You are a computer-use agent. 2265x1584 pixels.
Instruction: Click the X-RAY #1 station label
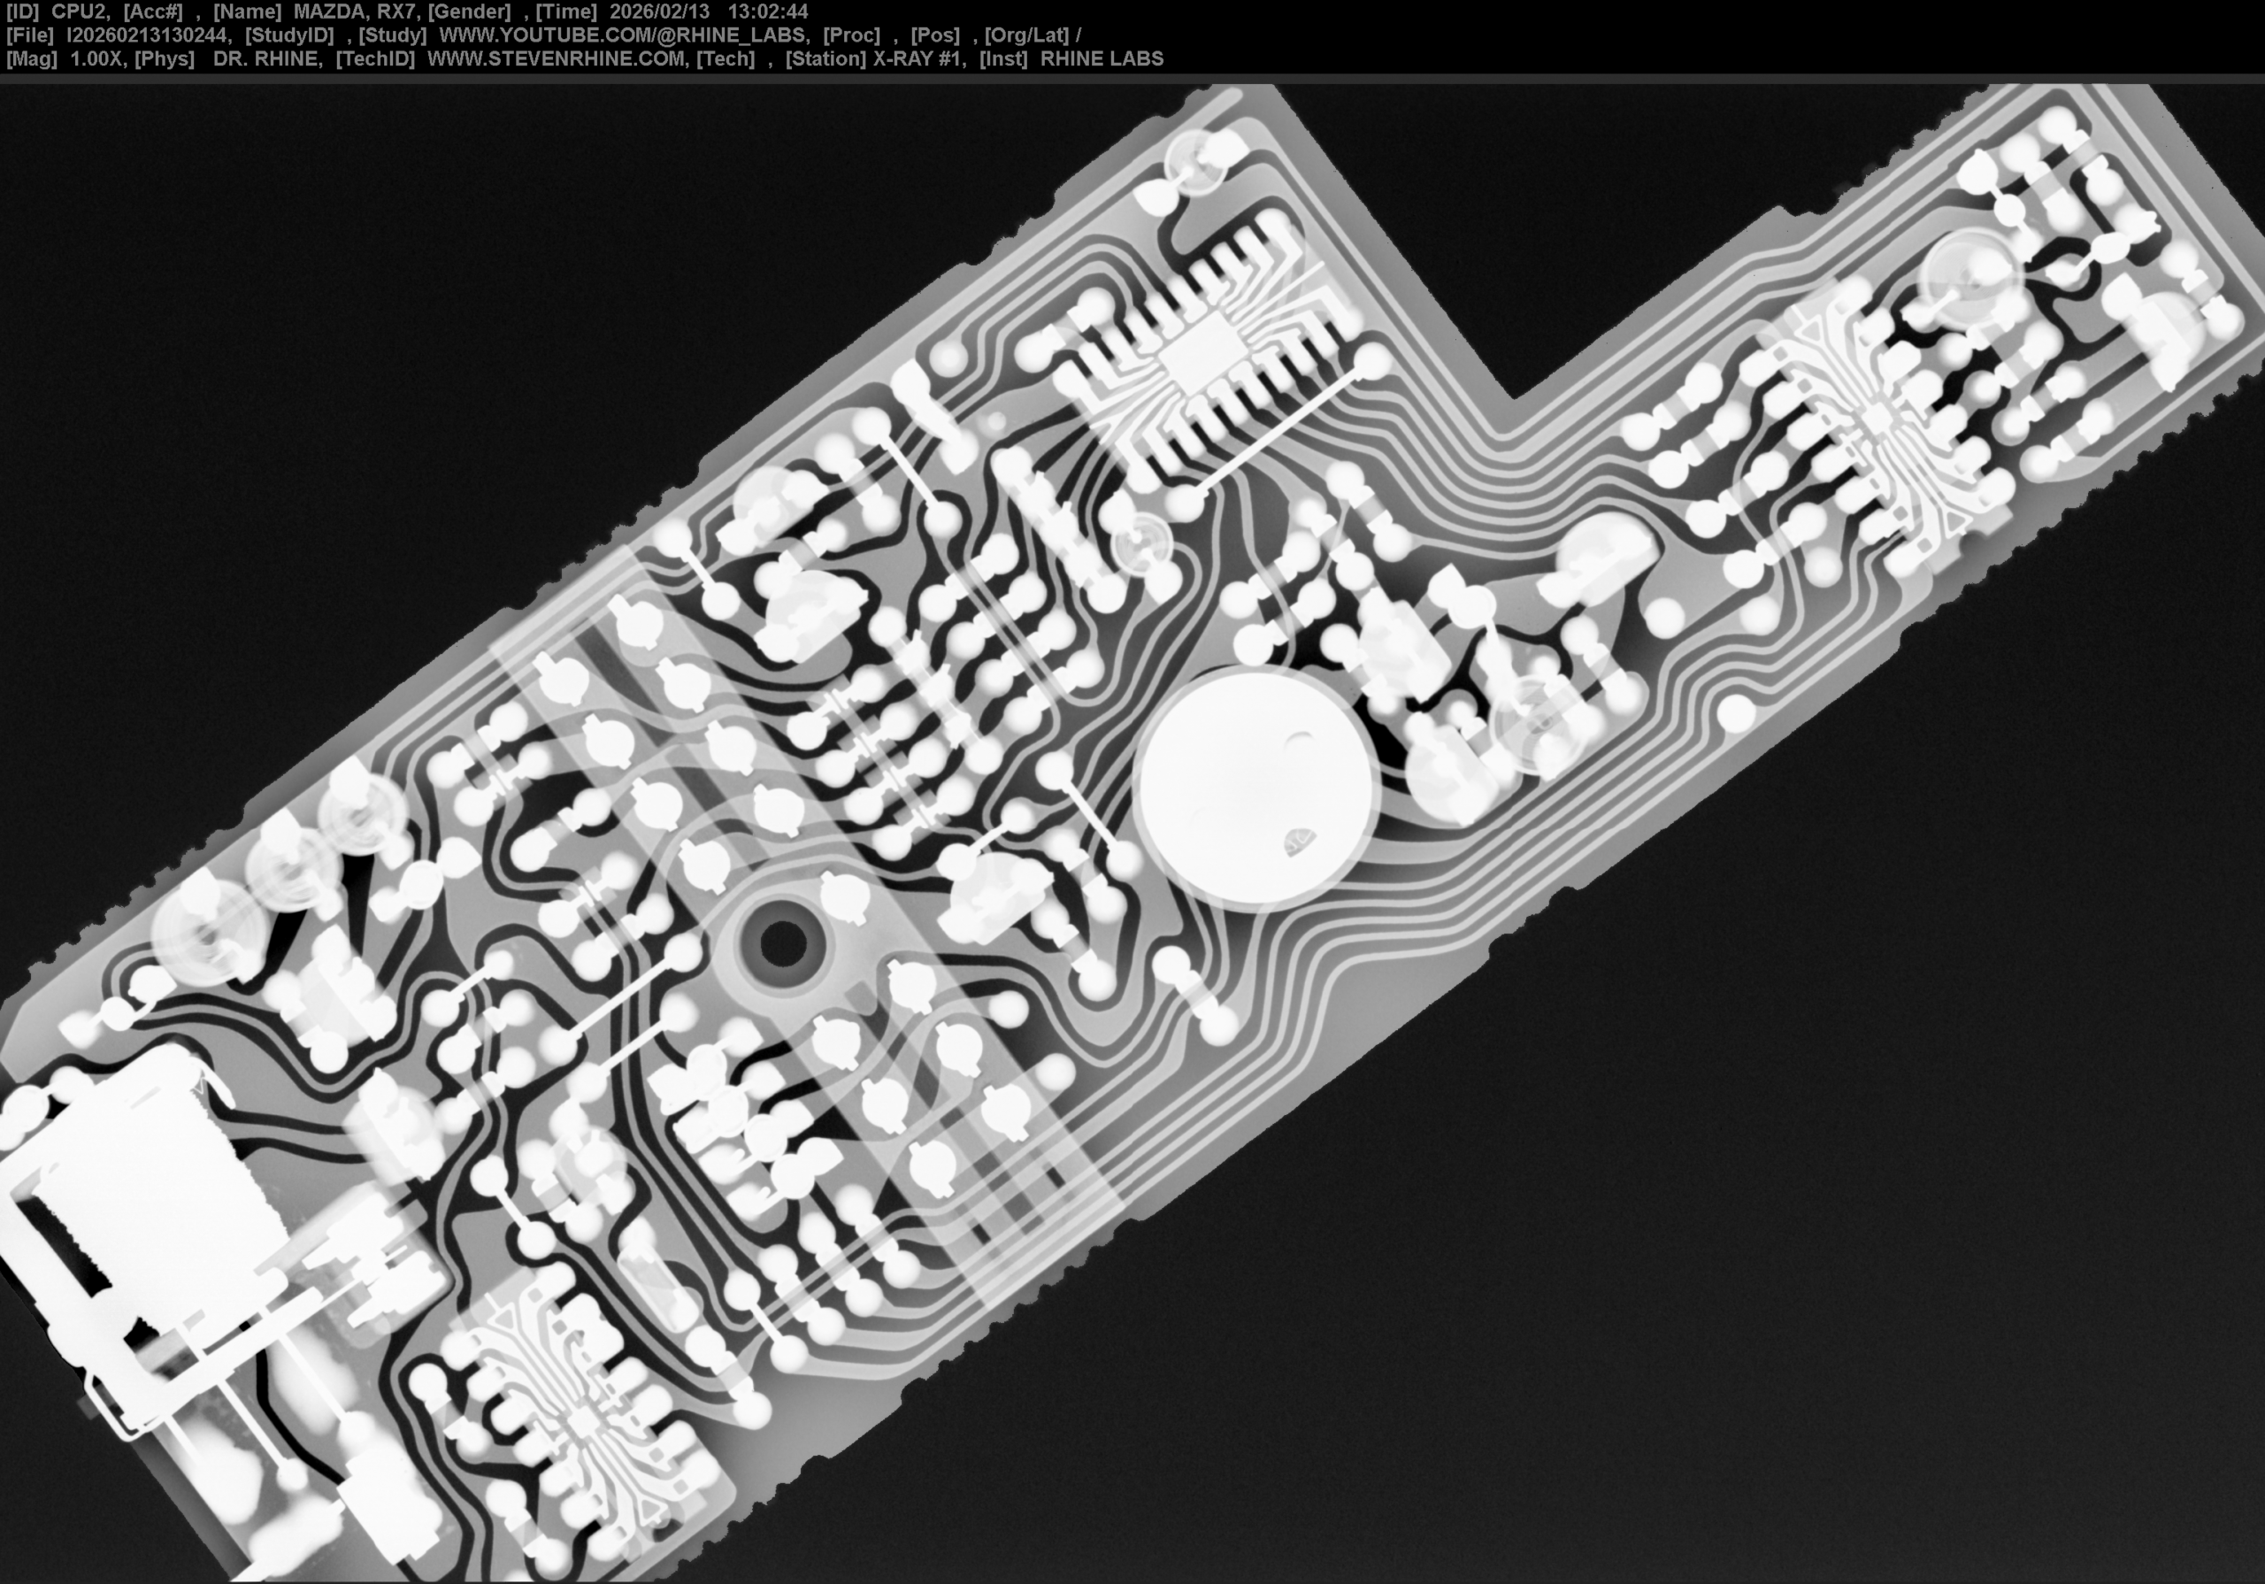[918, 59]
